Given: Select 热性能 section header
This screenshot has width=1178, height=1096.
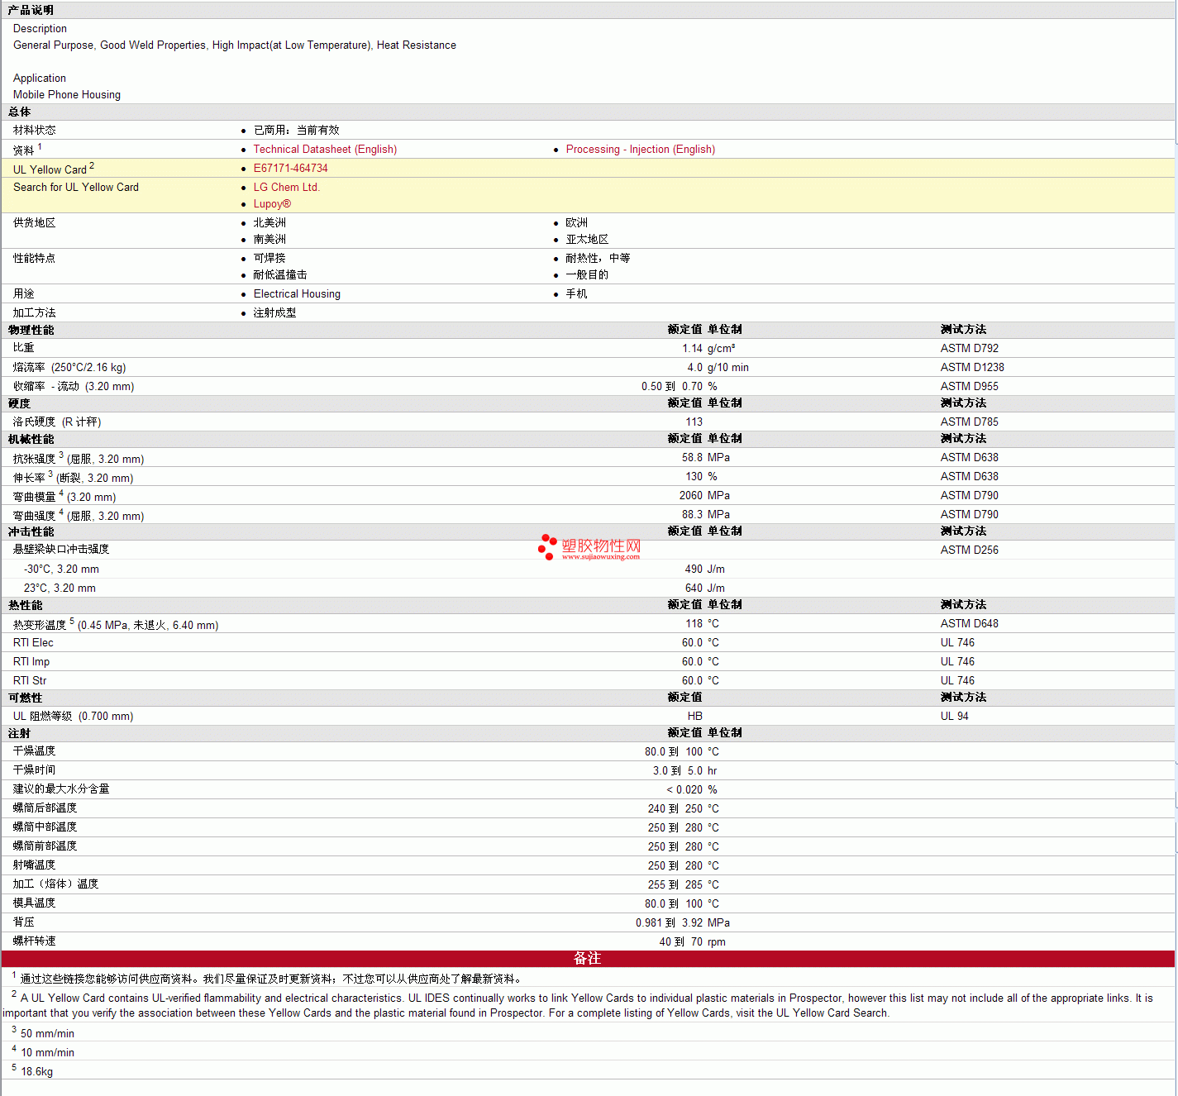Looking at the screenshot, I should click(26, 606).
